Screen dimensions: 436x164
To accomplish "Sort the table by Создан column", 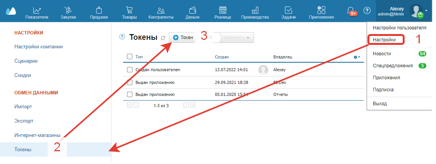I will click(222, 57).
